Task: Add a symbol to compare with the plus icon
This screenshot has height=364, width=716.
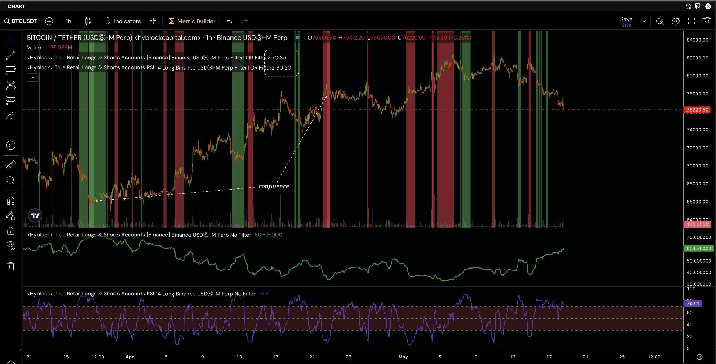Action: pyautogui.click(x=49, y=21)
